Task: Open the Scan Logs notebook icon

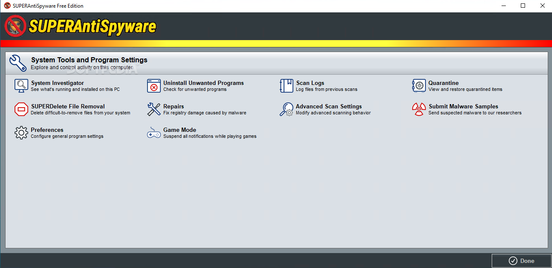Action: (286, 86)
